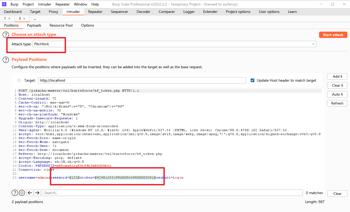Click the ellipsis tab to add new attack tab
Image resolution: width=350 pixels, height=212 pixels.
click(35, 19)
